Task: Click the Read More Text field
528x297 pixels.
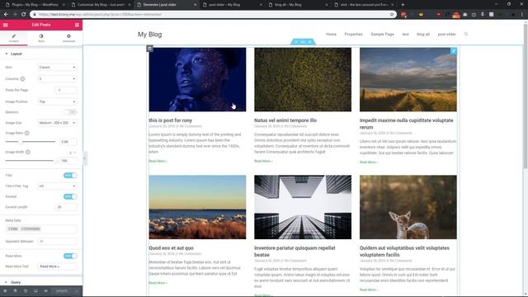Action: click(57, 266)
